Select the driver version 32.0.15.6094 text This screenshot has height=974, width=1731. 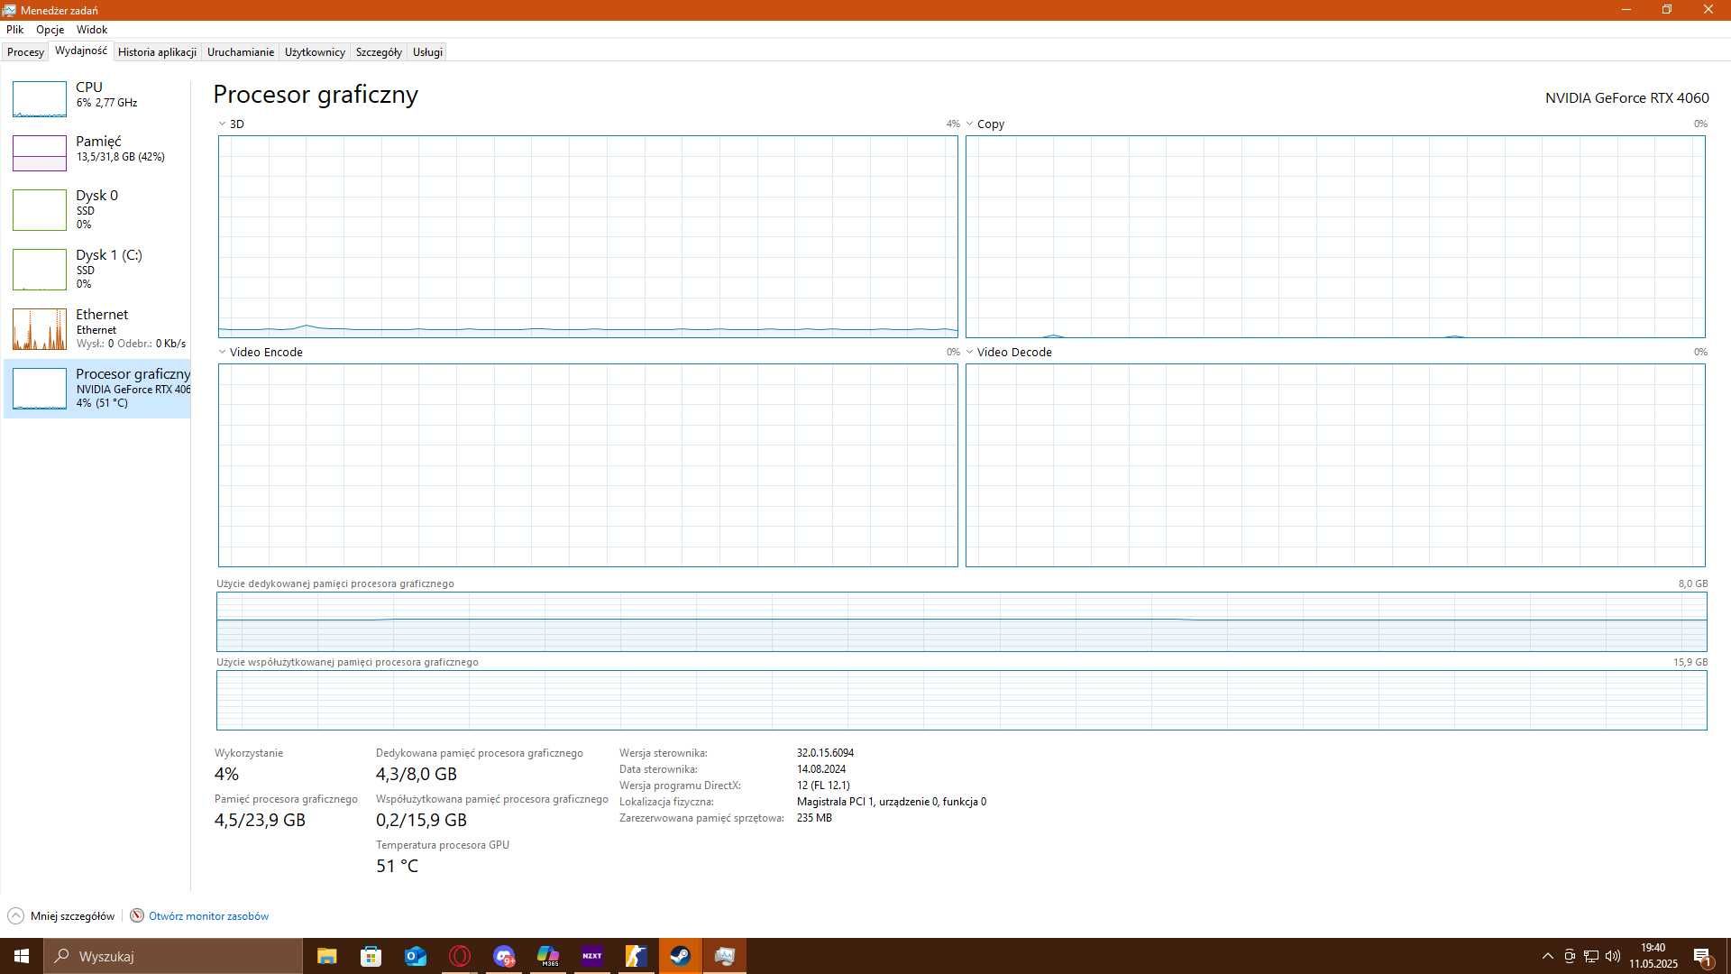click(x=825, y=753)
